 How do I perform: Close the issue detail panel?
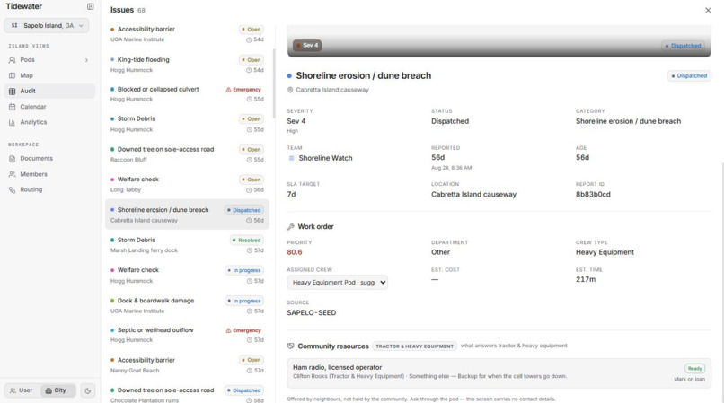[x=708, y=10]
